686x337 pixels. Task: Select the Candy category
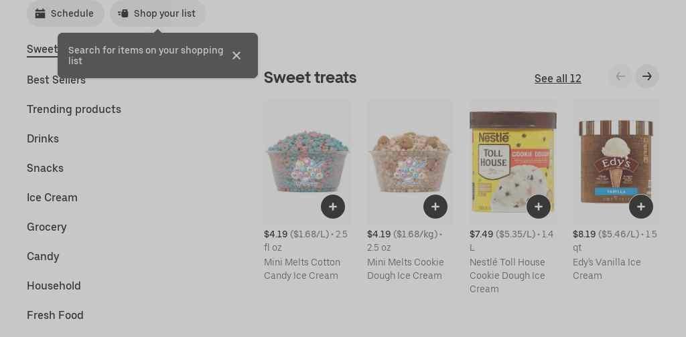(43, 256)
